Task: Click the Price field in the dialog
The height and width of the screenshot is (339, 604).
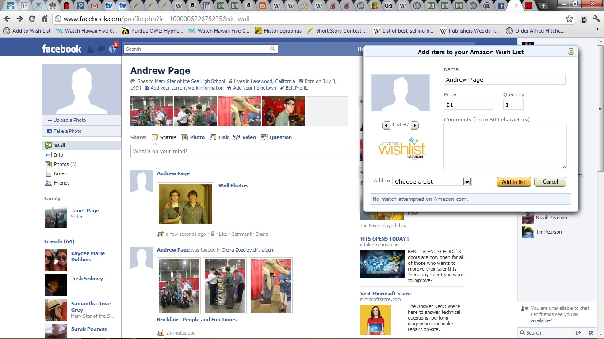Action: pyautogui.click(x=469, y=105)
